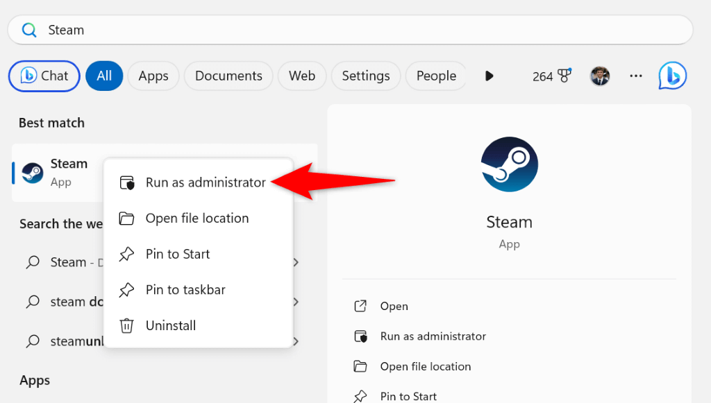Image resolution: width=711 pixels, height=403 pixels.
Task: Switch to the Web filter tab
Action: (302, 76)
